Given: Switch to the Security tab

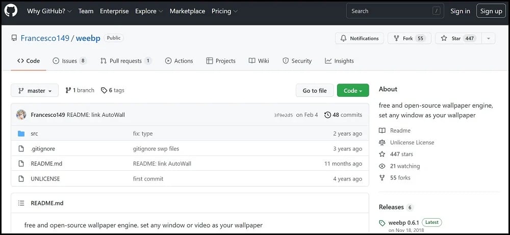Looking at the screenshot, I should tap(297, 61).
